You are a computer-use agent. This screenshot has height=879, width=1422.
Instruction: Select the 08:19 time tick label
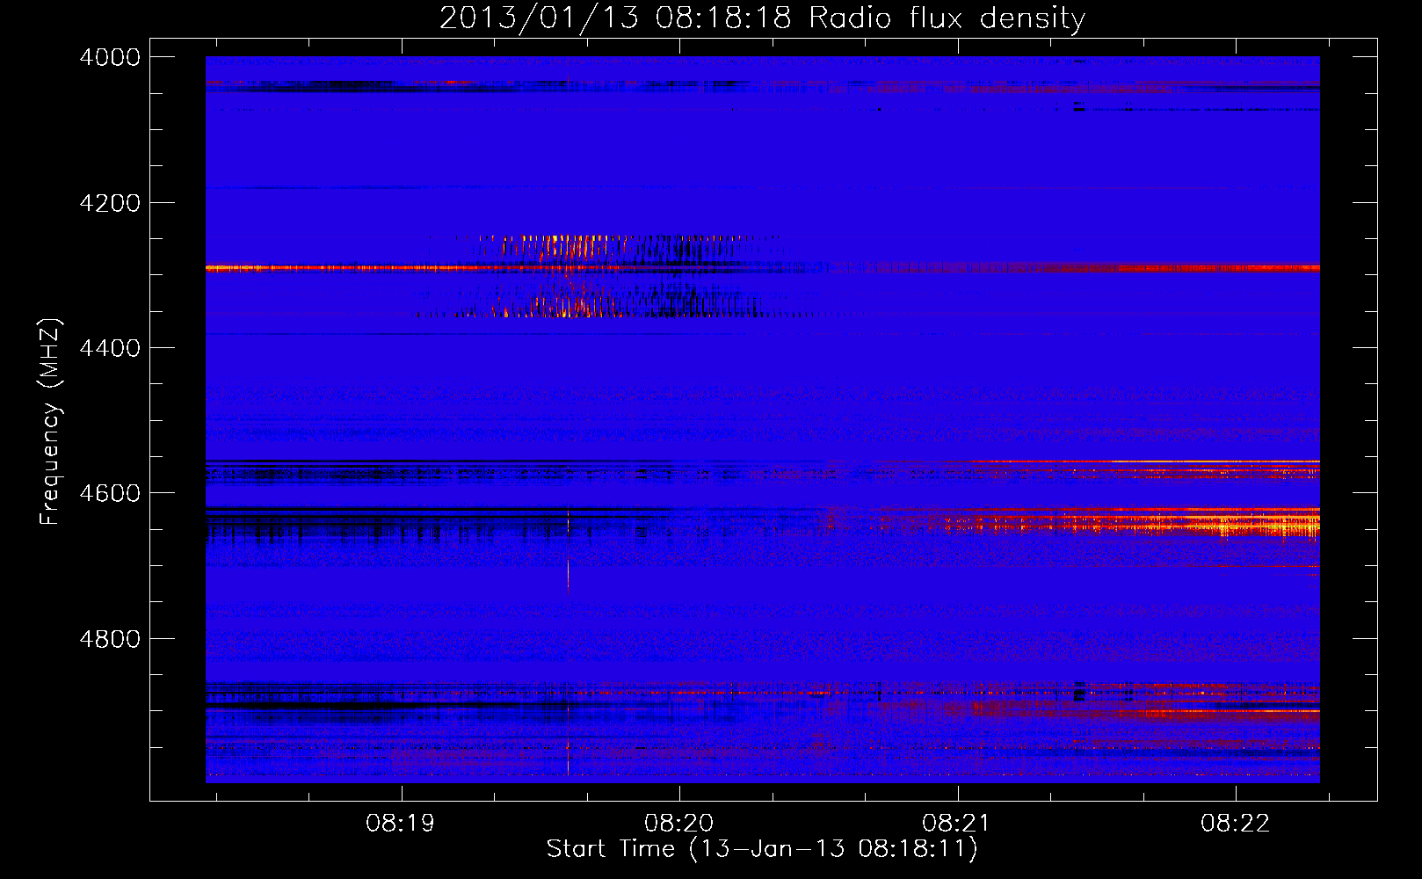(402, 824)
